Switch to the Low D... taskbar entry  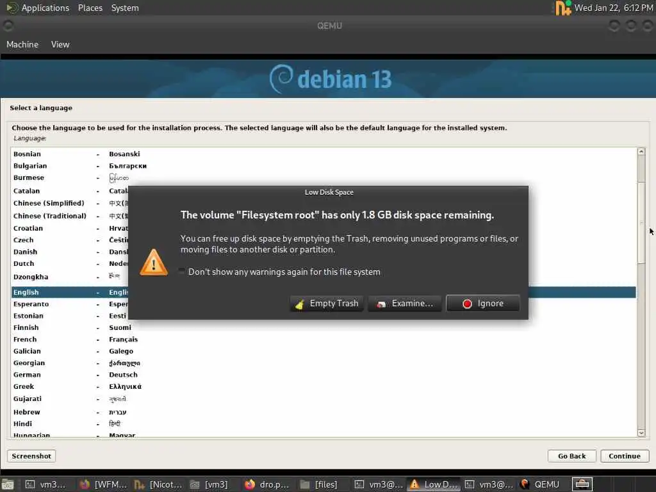point(434,484)
